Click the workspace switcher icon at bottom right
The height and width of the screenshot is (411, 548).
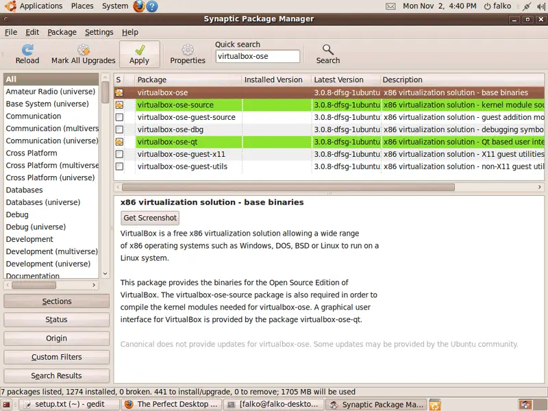(525, 405)
